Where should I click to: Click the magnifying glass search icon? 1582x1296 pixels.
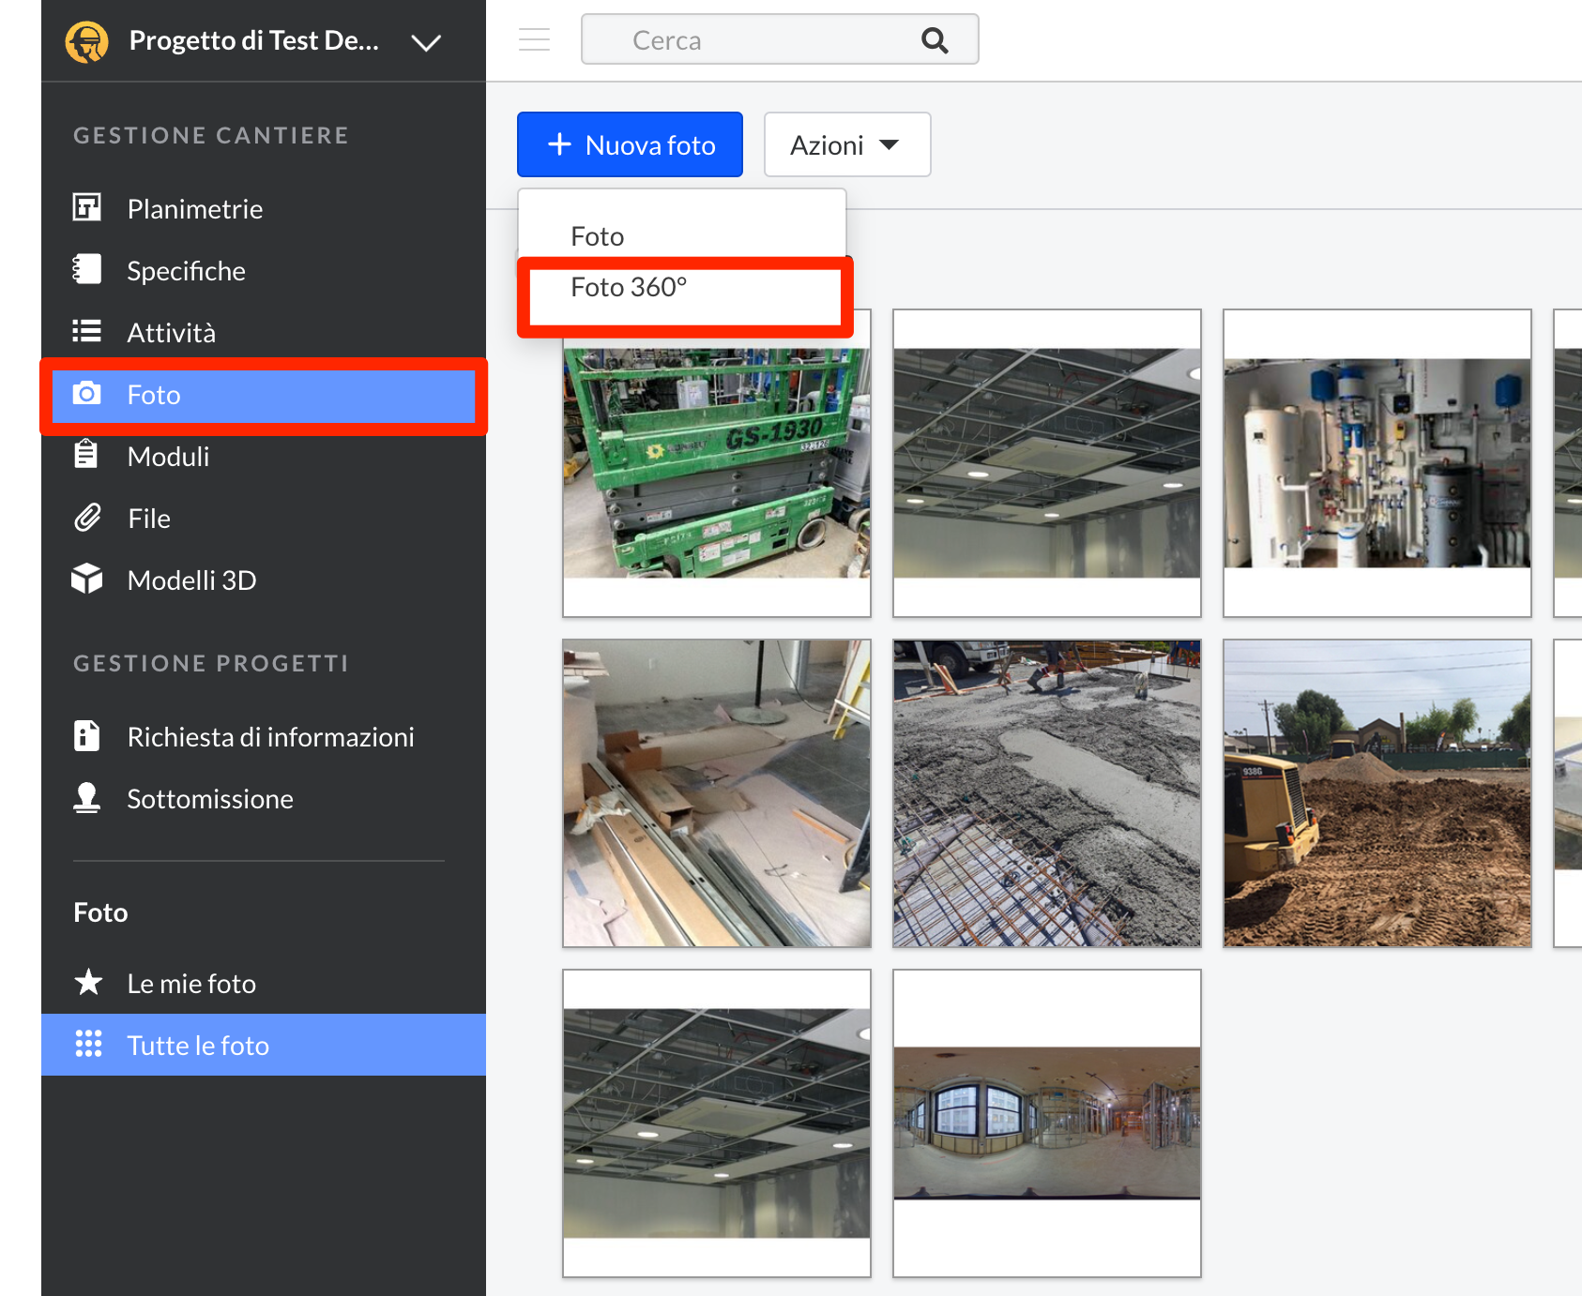pyautogui.click(x=935, y=40)
